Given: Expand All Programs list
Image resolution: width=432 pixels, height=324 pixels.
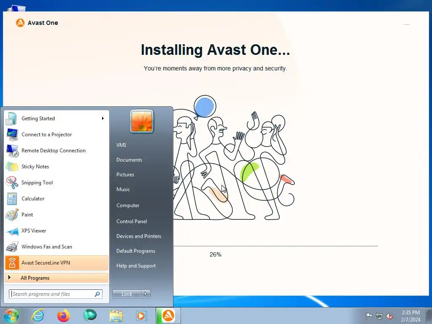Looking at the screenshot, I should 57,278.
